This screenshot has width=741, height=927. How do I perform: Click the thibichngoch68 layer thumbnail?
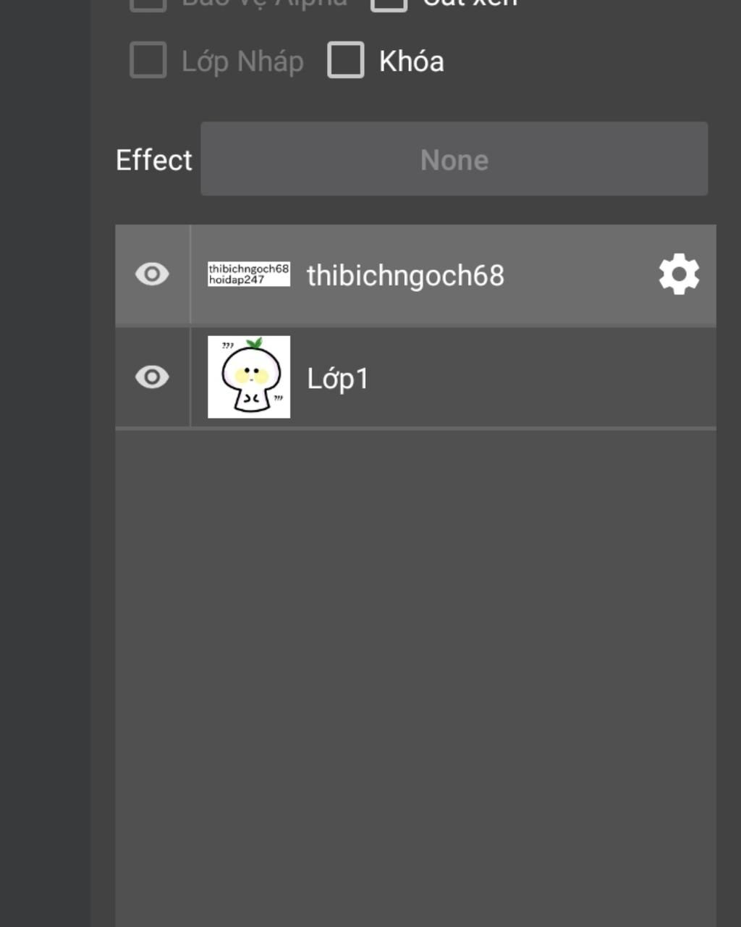coord(249,274)
